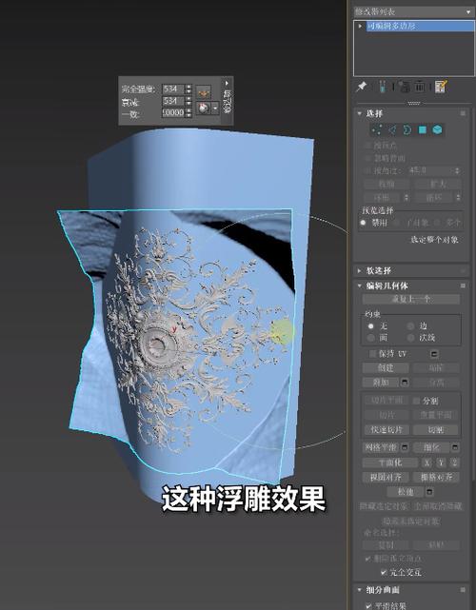Choose 法线 constraint radio button

coord(410,338)
